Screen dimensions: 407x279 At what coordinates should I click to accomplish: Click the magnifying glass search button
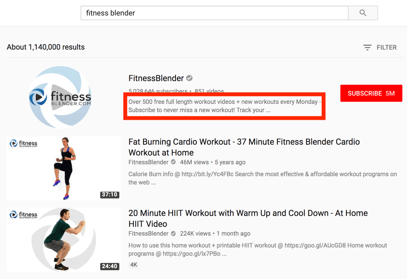(363, 13)
